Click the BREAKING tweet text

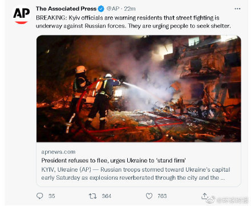[x=133, y=22]
